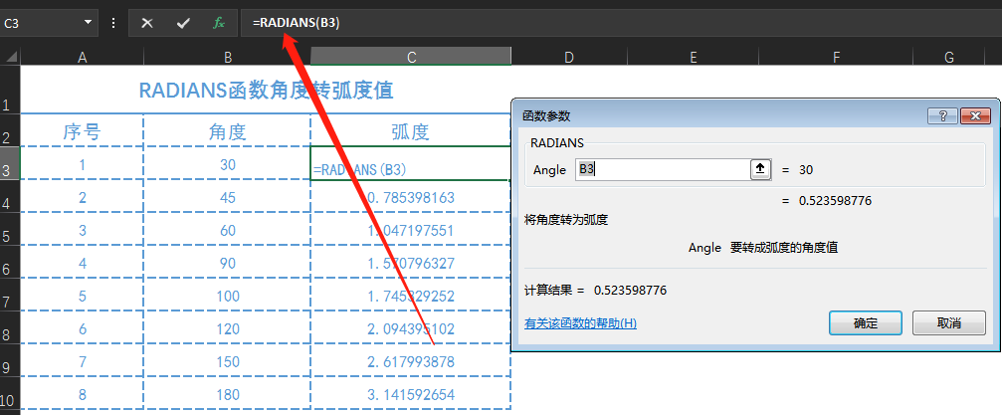
Task: Select row 3 header
Action: [x=10, y=163]
